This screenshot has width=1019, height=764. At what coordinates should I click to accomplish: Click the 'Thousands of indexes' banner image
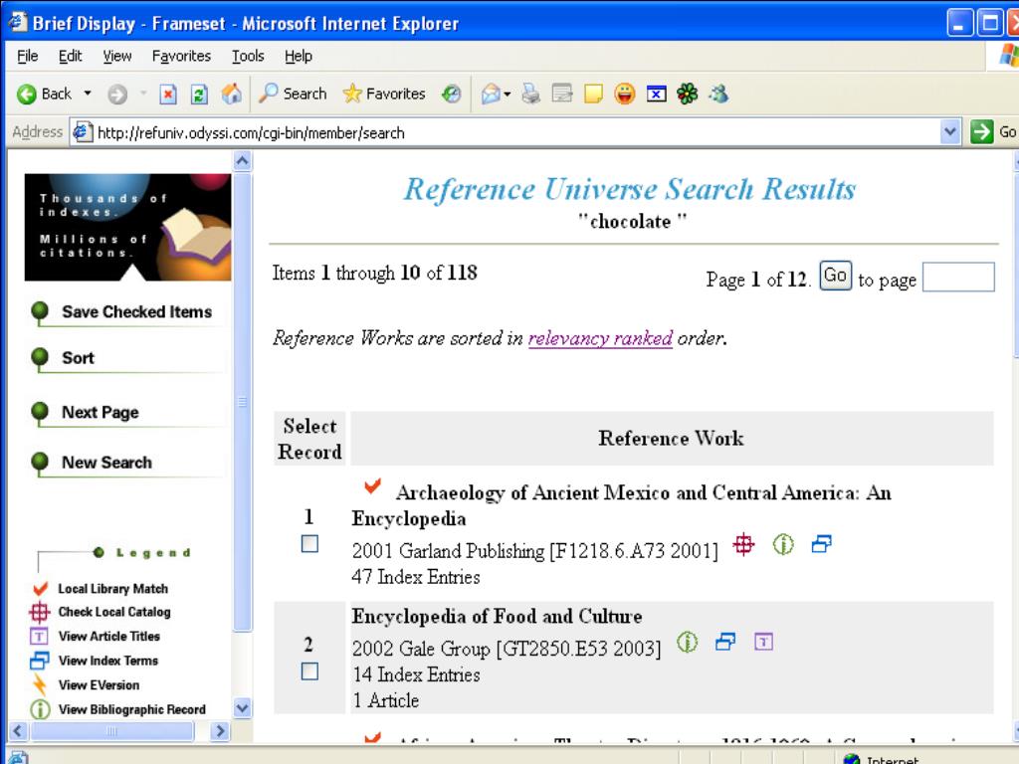click(128, 228)
